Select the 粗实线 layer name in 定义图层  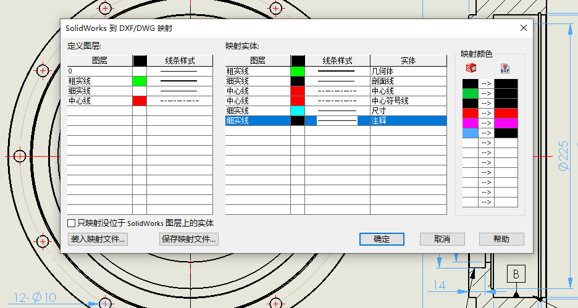point(99,81)
